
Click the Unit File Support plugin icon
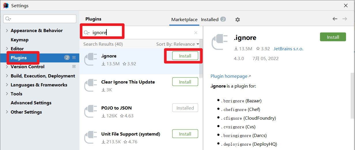click(90, 138)
